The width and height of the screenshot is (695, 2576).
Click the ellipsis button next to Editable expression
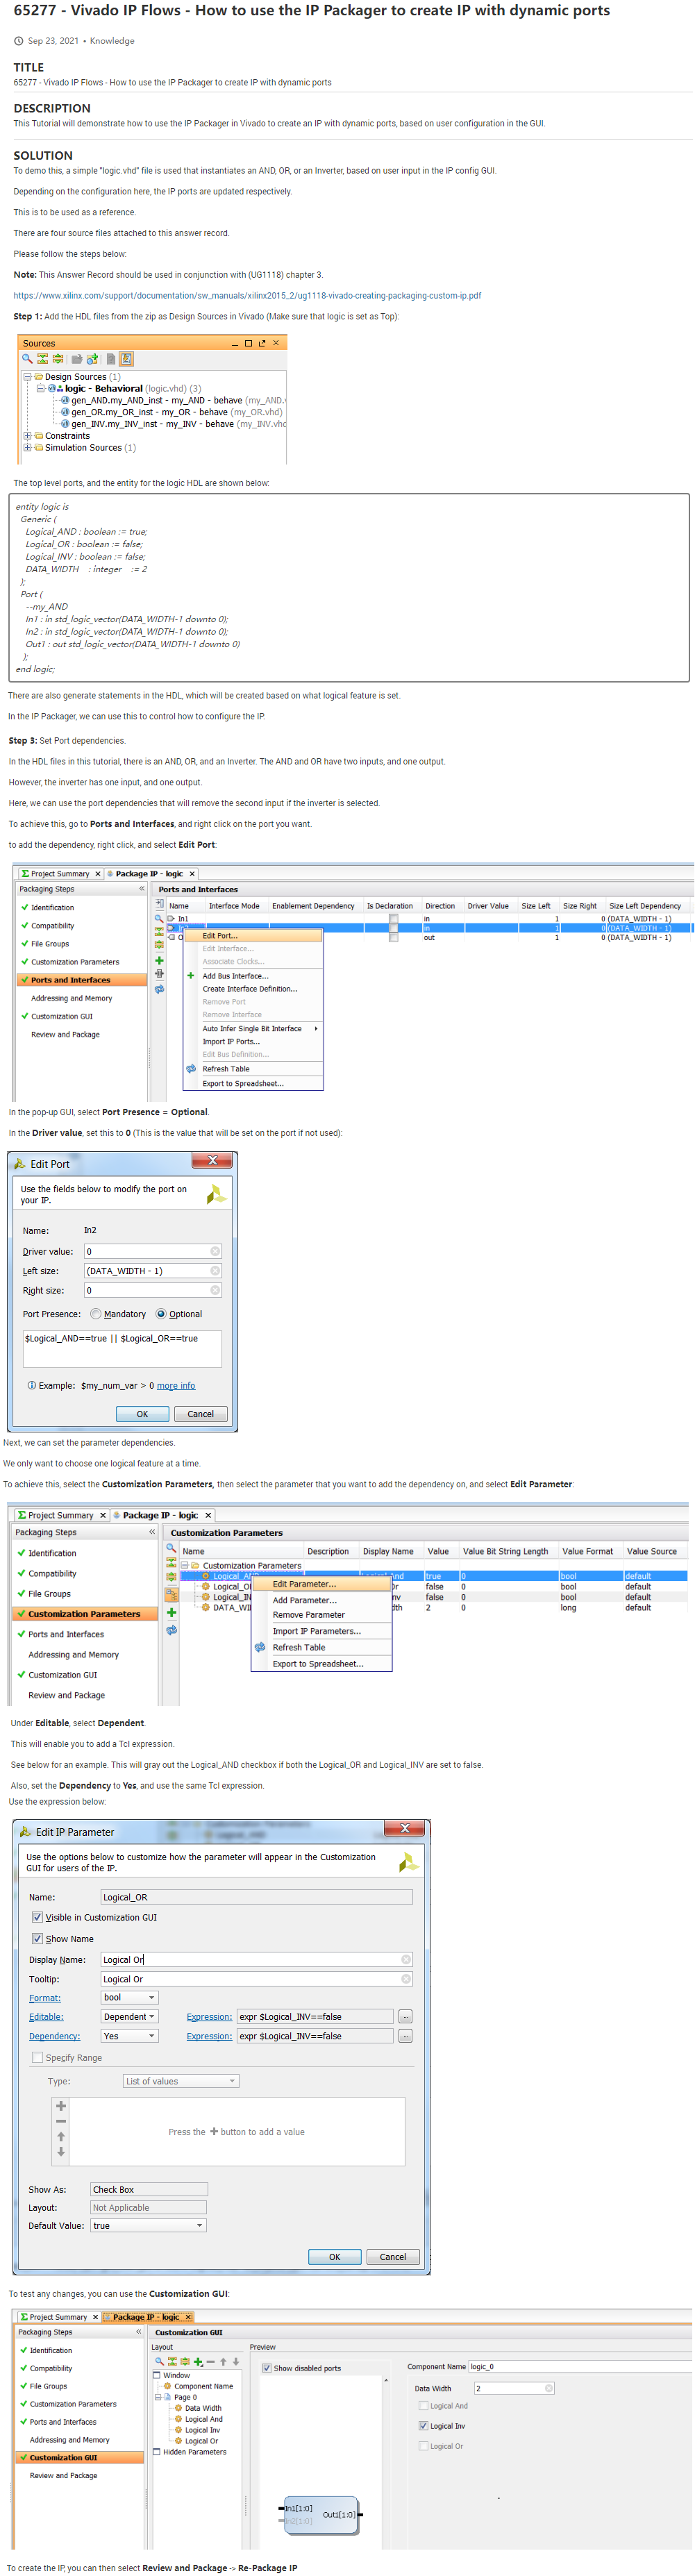(405, 2017)
